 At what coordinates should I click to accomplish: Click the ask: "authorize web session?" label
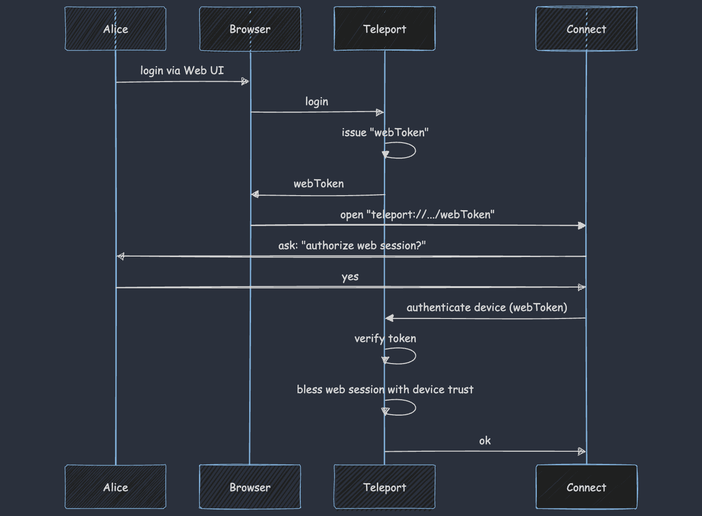(x=352, y=245)
